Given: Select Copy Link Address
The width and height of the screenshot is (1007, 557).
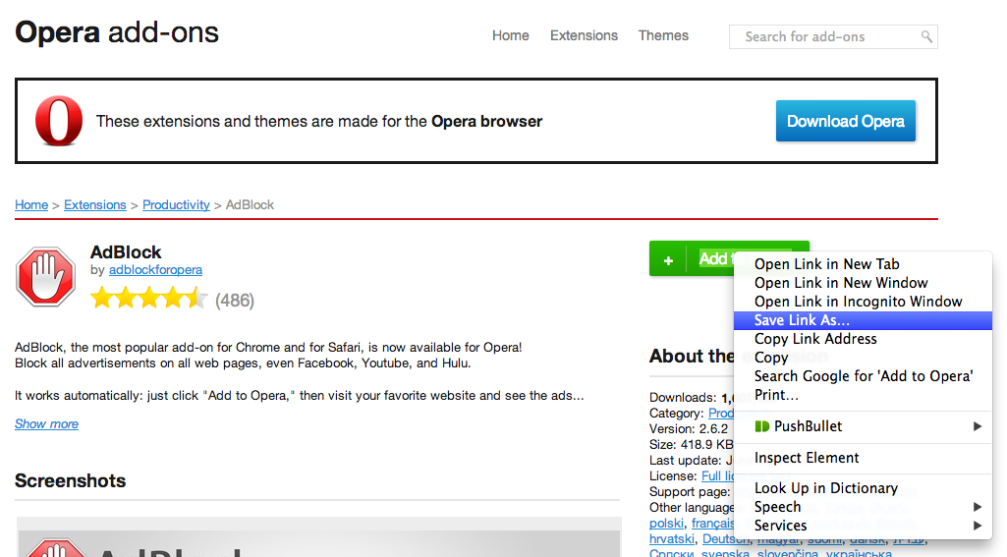Looking at the screenshot, I should [x=864, y=339].
